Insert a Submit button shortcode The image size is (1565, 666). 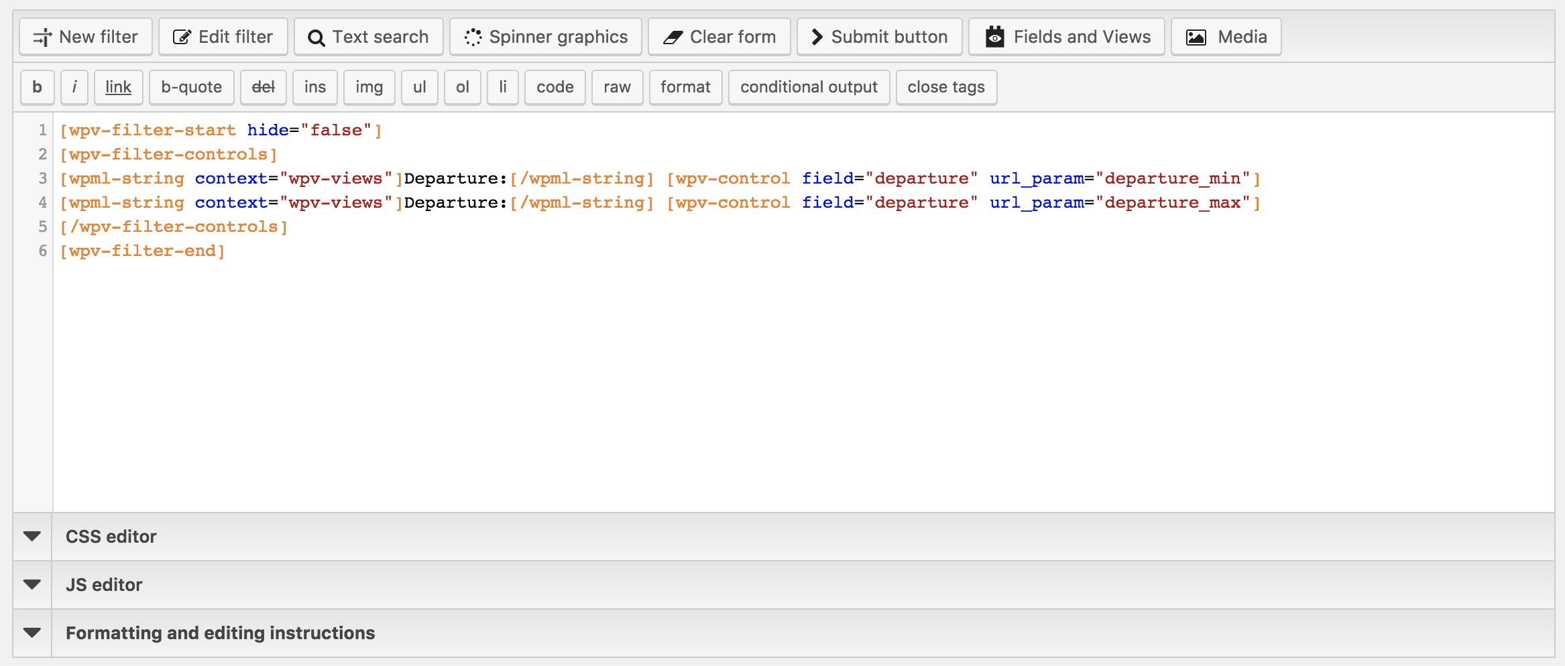tap(879, 37)
